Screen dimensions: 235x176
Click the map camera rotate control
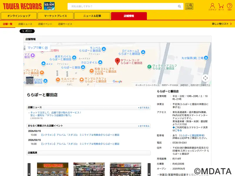[x=205, y=78]
